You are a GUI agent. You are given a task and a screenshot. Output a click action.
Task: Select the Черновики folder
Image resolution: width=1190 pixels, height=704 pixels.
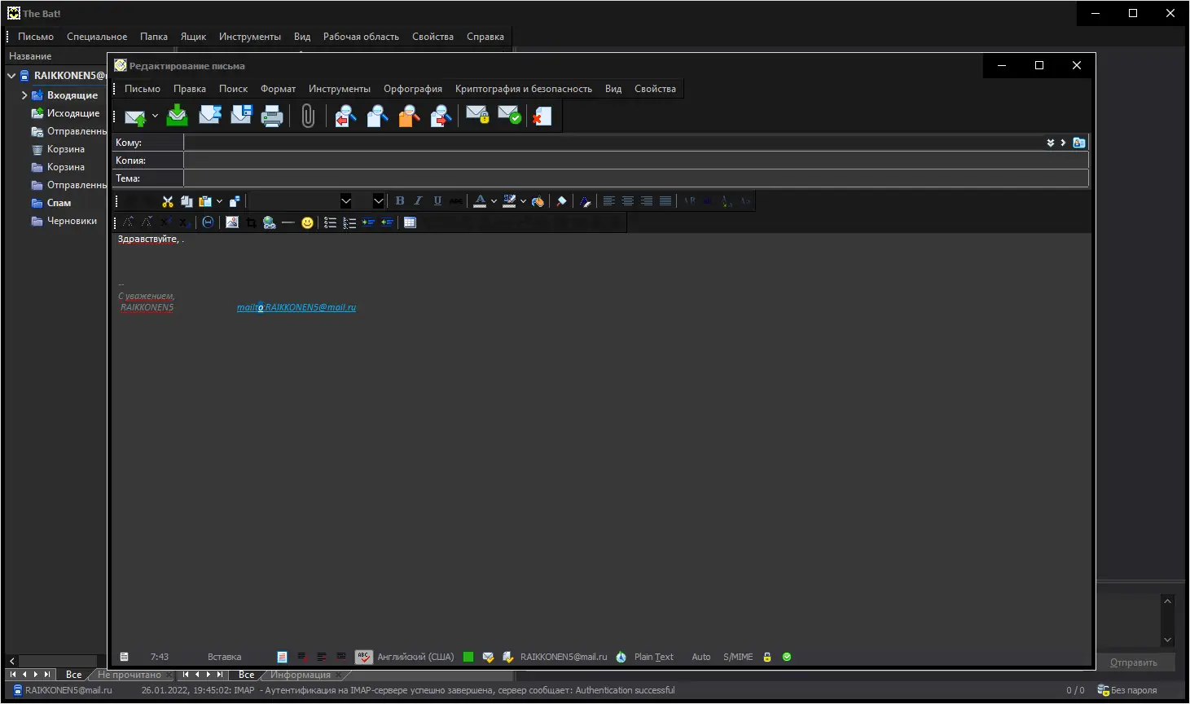[72, 221]
